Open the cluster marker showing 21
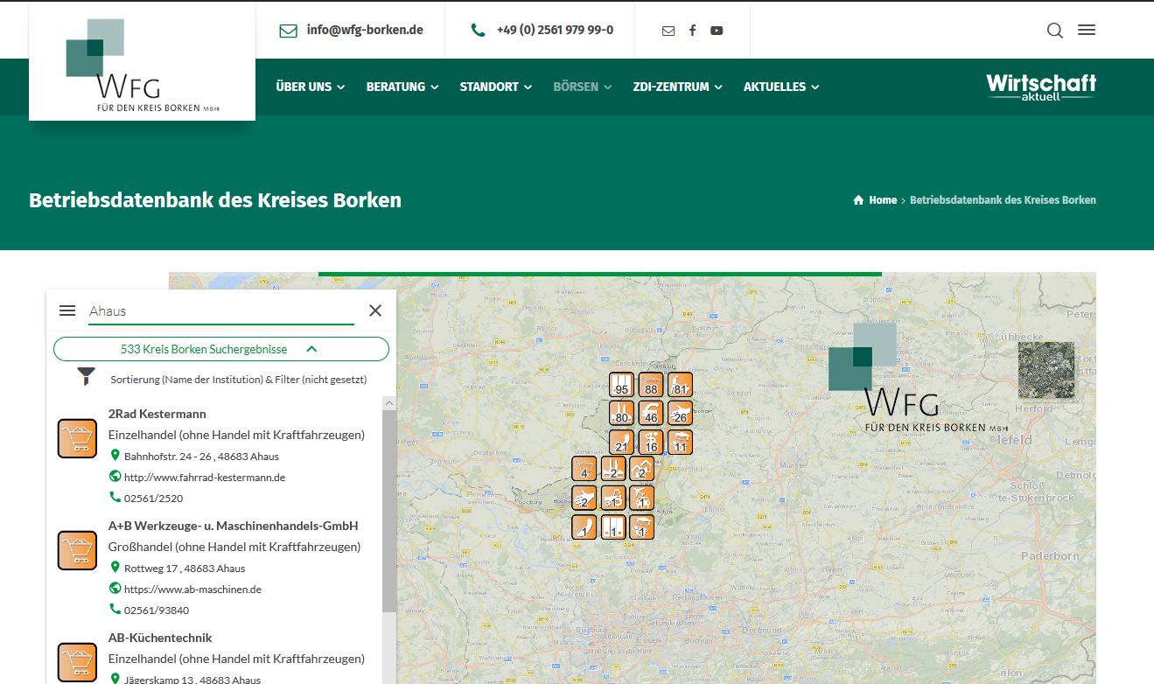 tap(621, 443)
